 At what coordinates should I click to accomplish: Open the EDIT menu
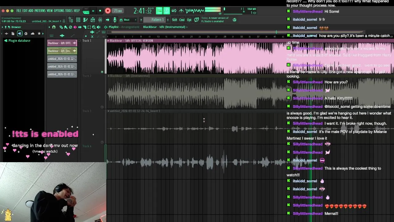tap(25, 11)
